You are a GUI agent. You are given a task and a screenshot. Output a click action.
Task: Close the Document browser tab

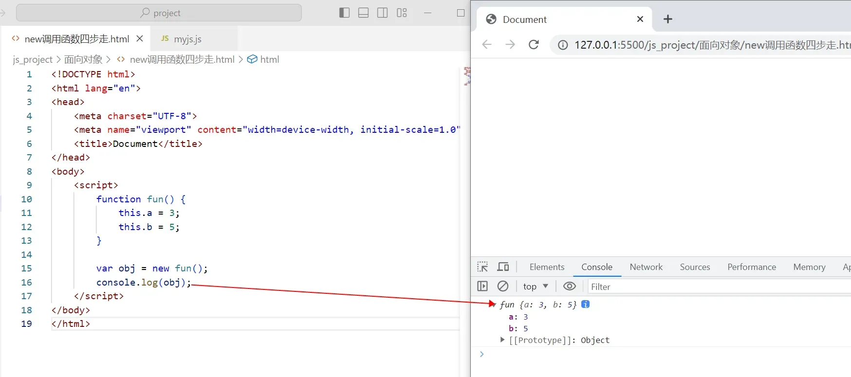click(x=640, y=19)
